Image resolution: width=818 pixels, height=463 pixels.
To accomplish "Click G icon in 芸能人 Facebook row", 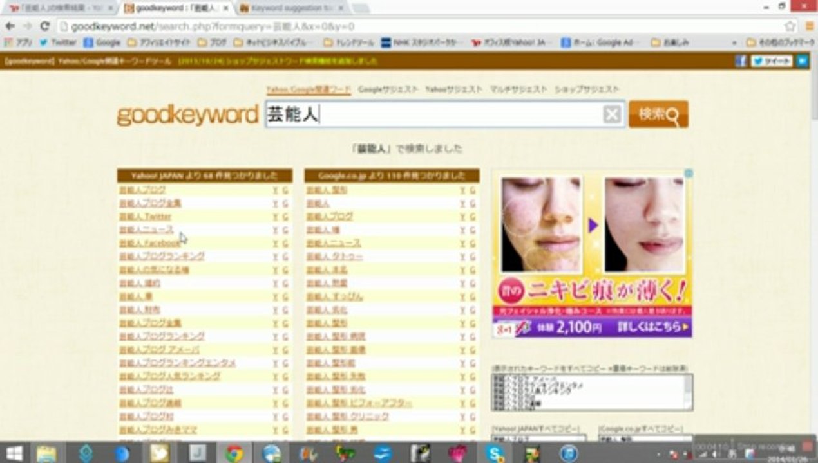I will pos(285,243).
